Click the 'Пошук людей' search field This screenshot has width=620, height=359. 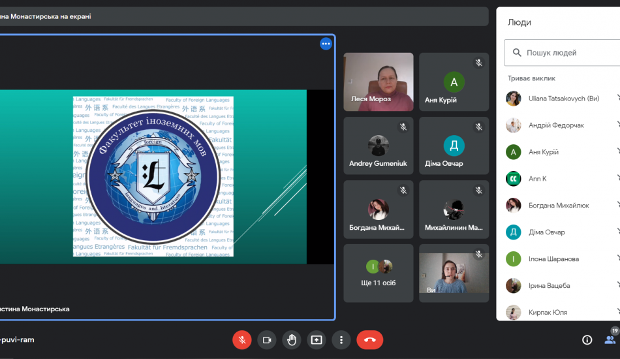click(568, 52)
